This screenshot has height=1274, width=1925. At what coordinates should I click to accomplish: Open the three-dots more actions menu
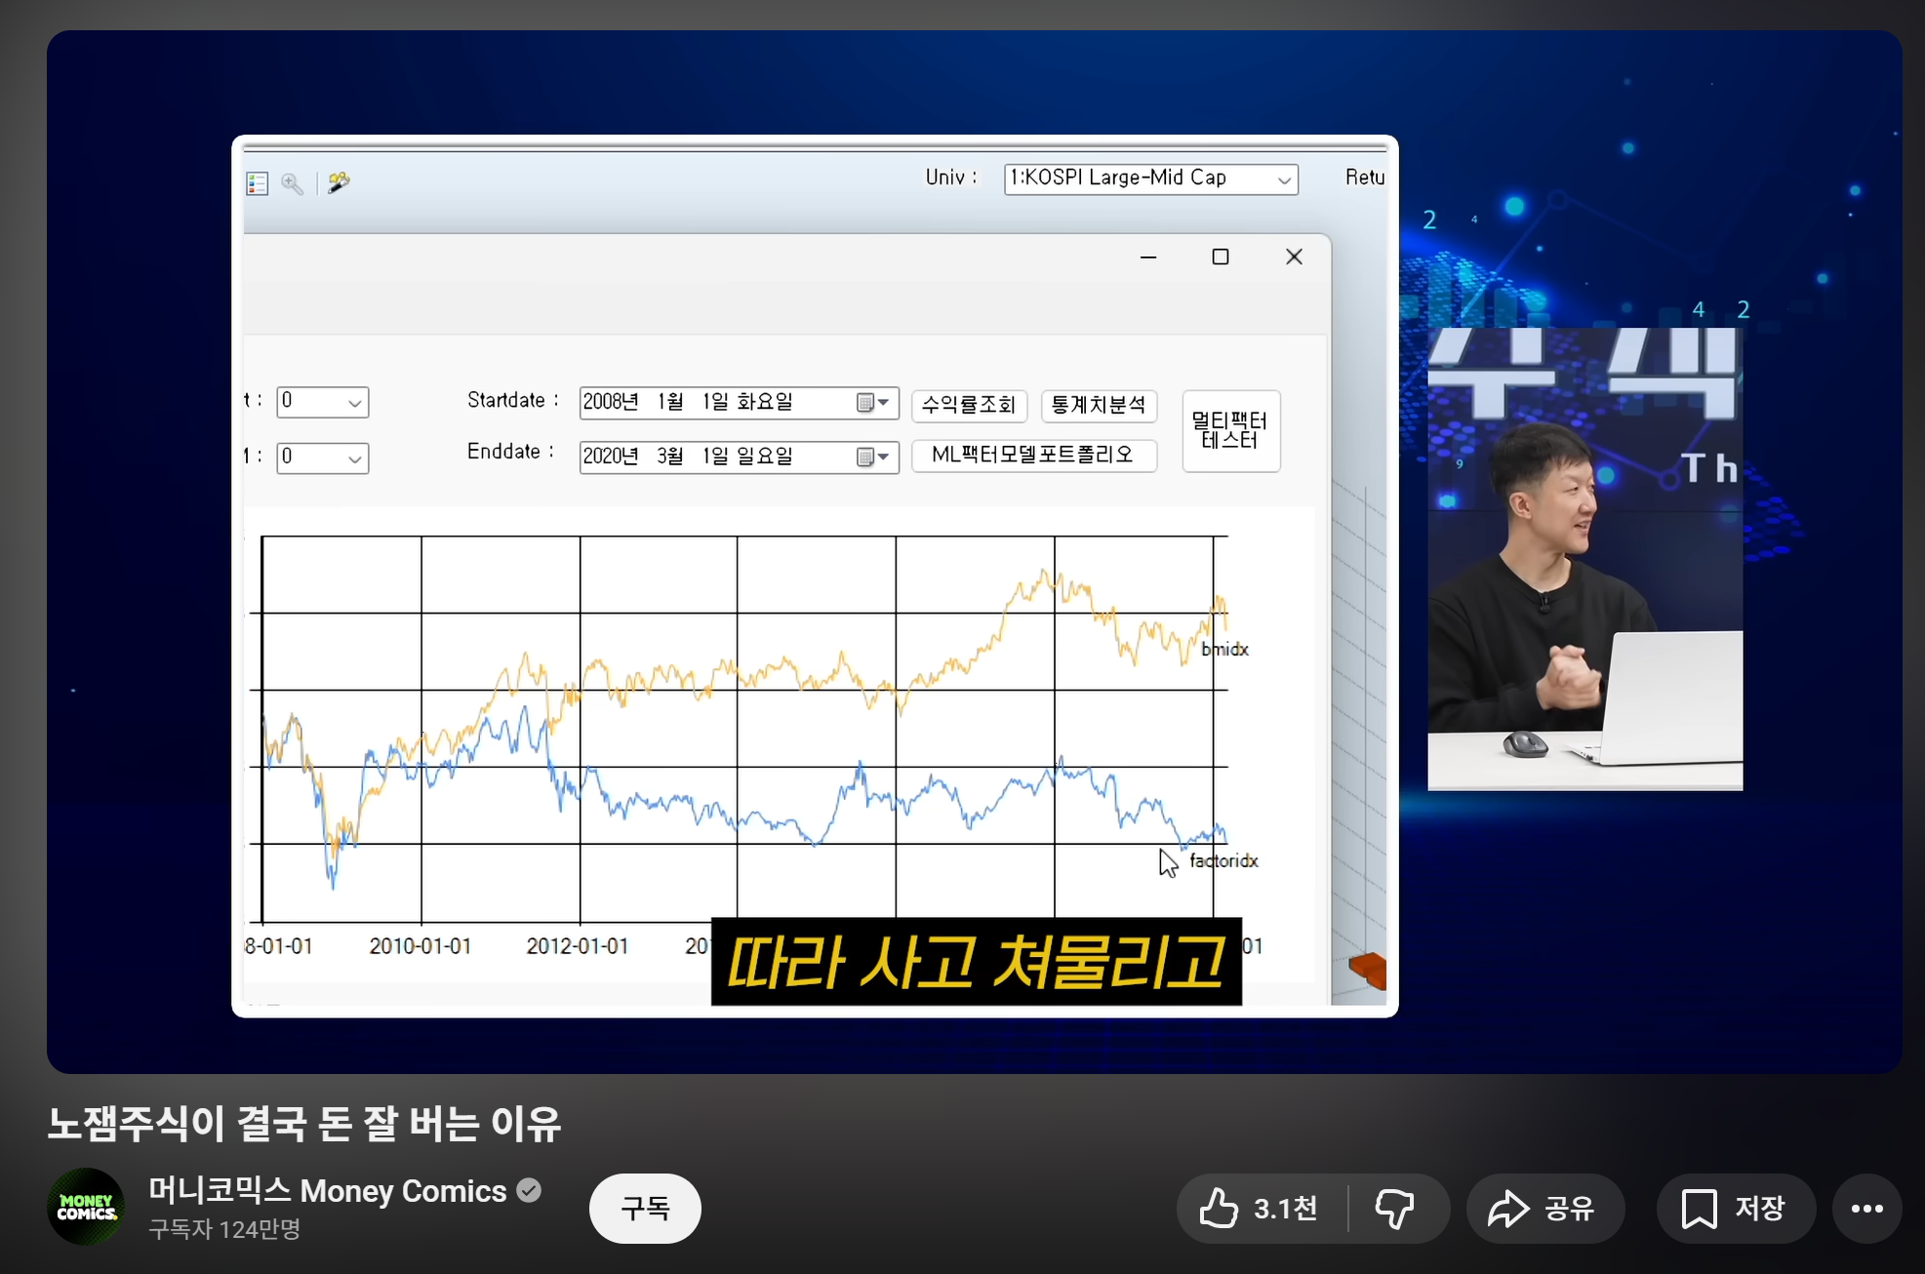[1866, 1209]
